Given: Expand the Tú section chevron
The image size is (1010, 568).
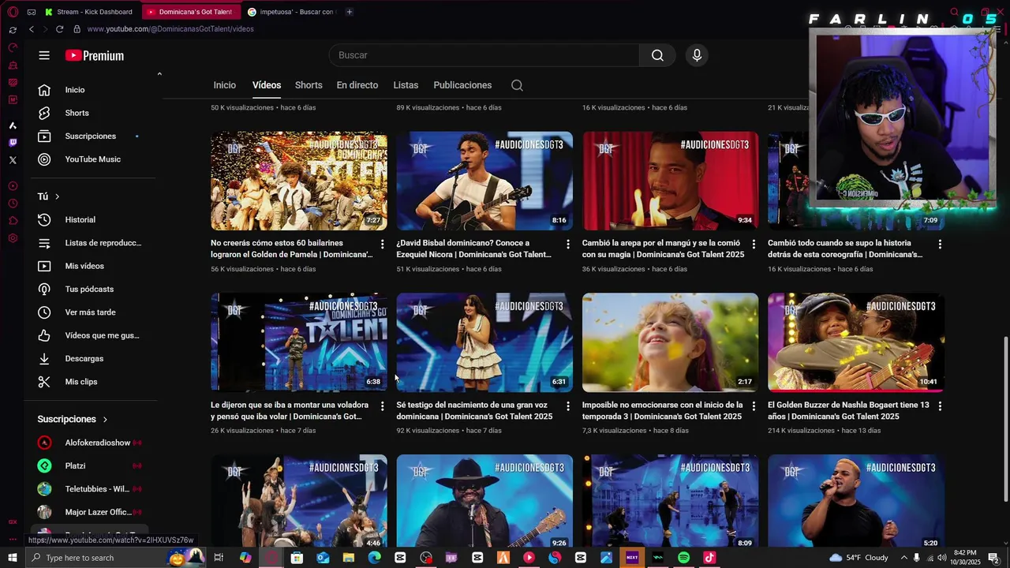Looking at the screenshot, I should [57, 196].
